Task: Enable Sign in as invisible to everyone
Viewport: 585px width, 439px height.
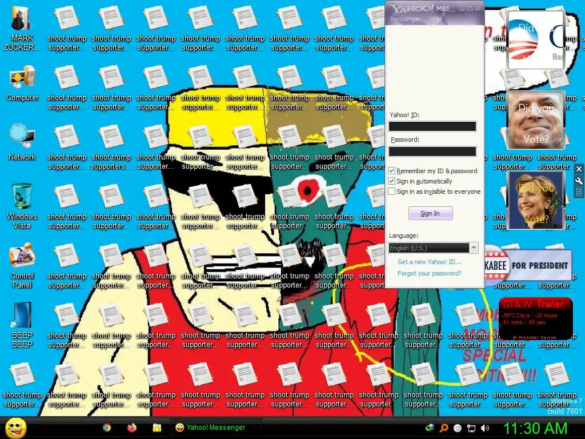Action: click(392, 191)
